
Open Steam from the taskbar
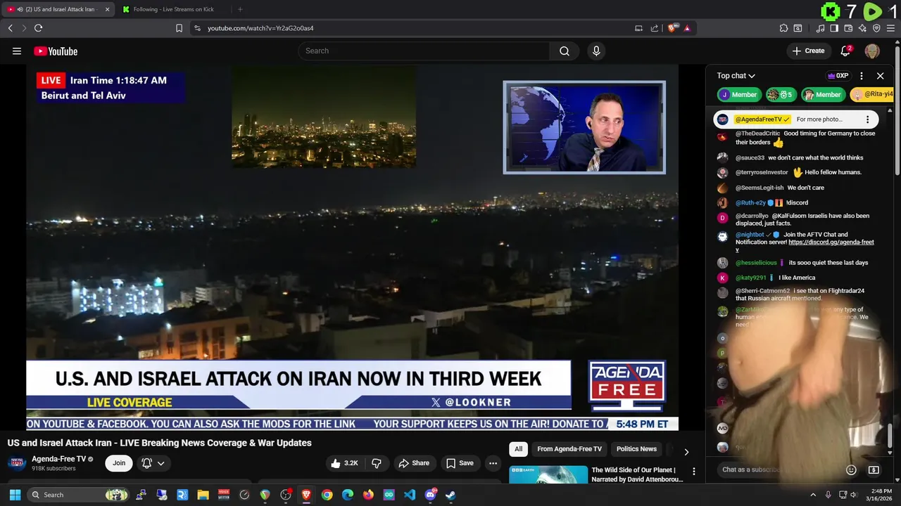pyautogui.click(x=450, y=495)
